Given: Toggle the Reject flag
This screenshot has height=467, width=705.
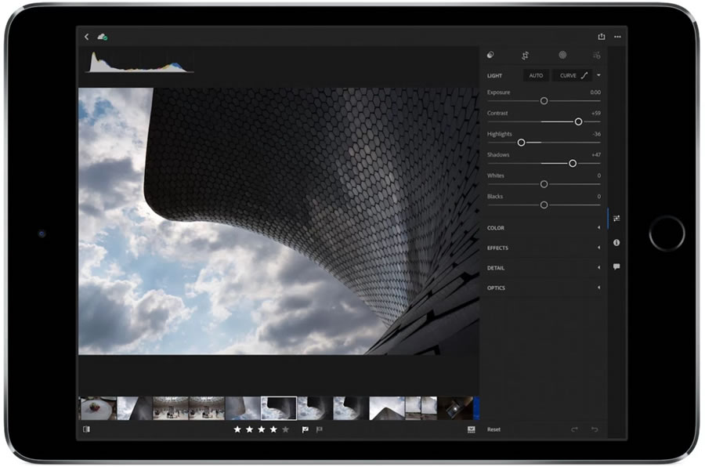Looking at the screenshot, I should point(319,429).
